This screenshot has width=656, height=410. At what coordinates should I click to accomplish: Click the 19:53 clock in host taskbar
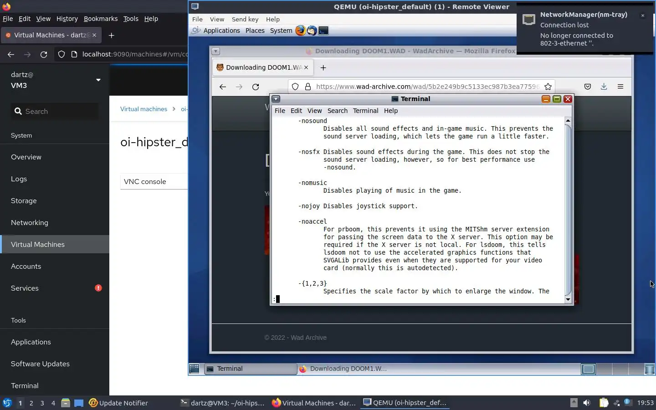click(645, 403)
